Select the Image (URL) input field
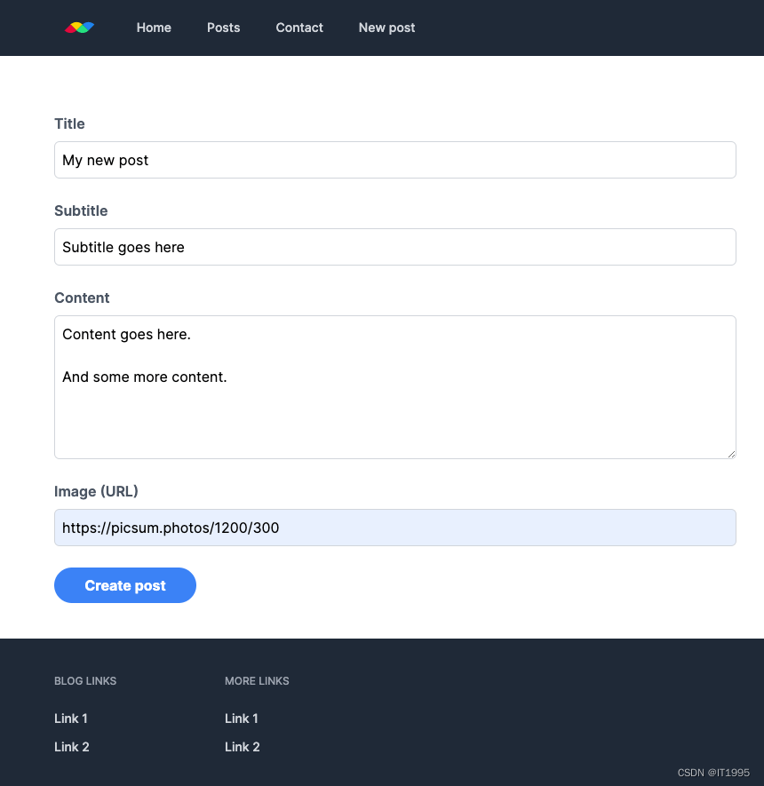The image size is (764, 786). (x=394, y=528)
